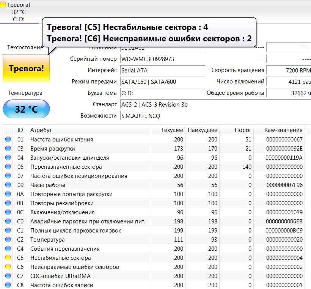311x289 pixels.
Task: Sort by the Атрибут column header
Action: [41, 130]
